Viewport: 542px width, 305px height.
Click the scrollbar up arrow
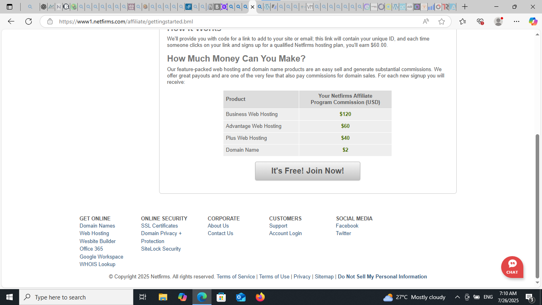pyautogui.click(x=538, y=35)
